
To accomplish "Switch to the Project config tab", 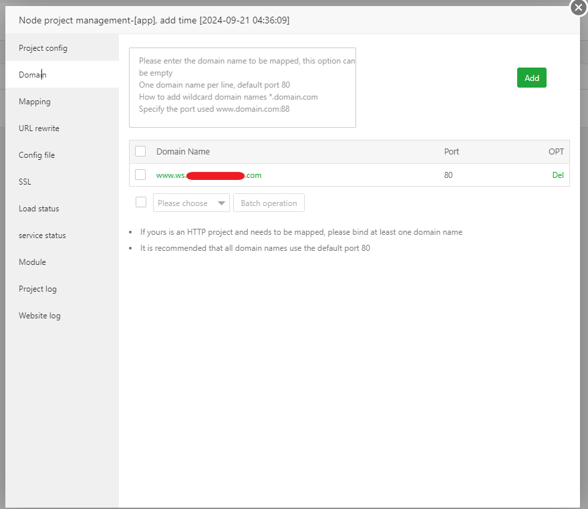I will (x=43, y=48).
